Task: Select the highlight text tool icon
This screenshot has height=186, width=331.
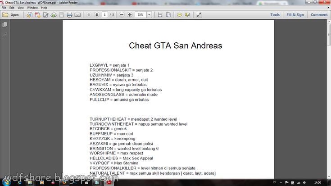Action: click(187, 15)
